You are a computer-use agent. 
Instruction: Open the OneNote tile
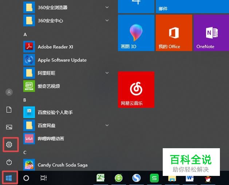pyautogui.click(x=211, y=33)
